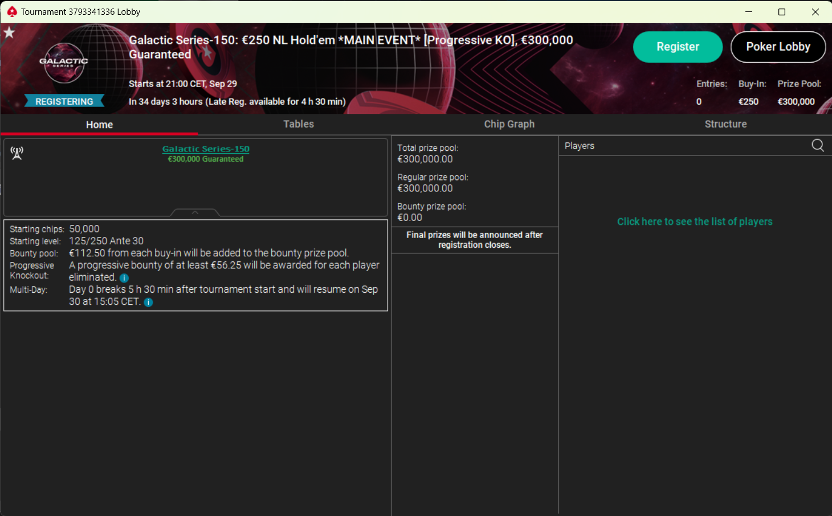Image resolution: width=832 pixels, height=516 pixels.
Task: Click 'Starts at 21:00 CET, Sep 29' text
Action: (183, 84)
